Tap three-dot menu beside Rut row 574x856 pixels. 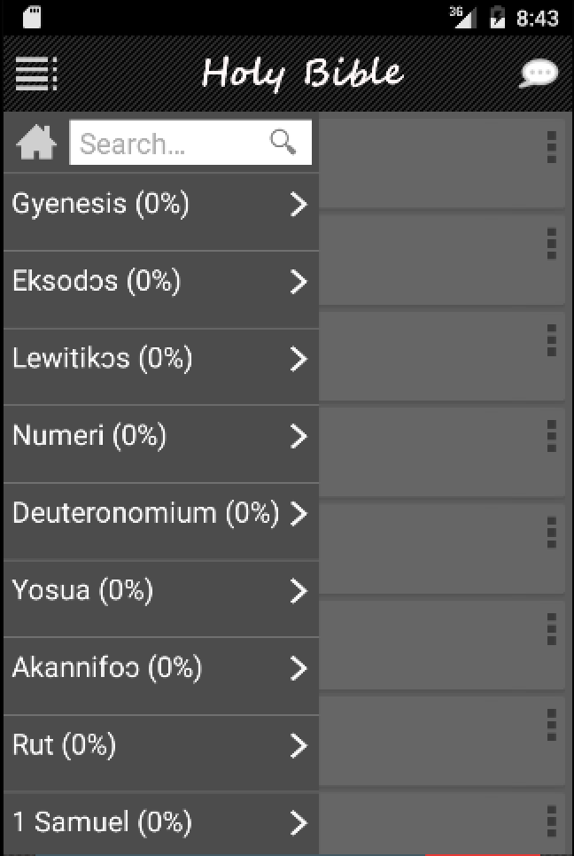coord(551,724)
